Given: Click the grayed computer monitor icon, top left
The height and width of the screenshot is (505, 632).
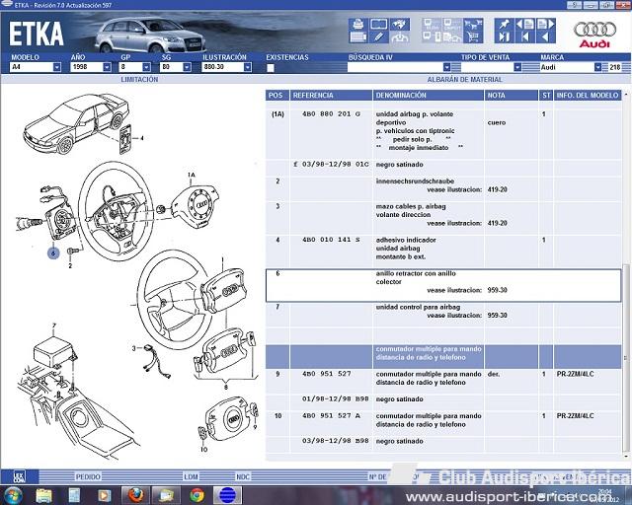Looking at the screenshot, I should point(432,24).
